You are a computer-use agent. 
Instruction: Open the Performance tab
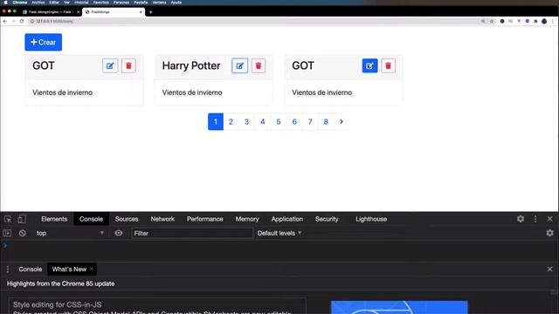click(x=205, y=219)
